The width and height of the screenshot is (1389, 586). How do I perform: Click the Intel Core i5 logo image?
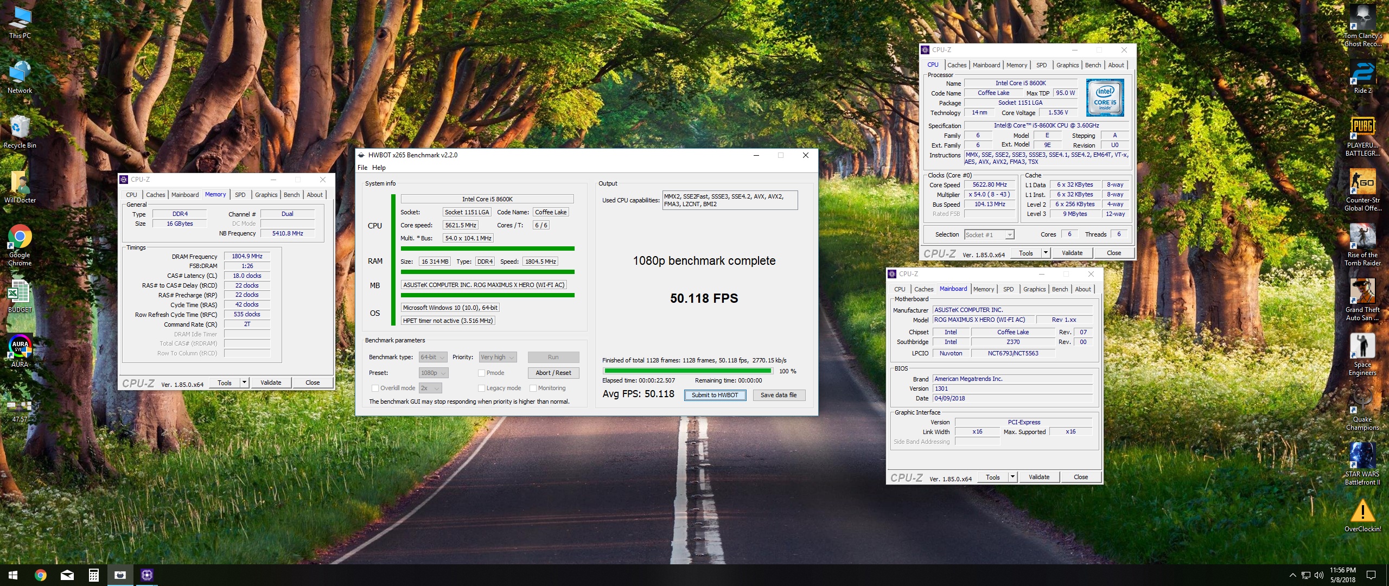1105,98
